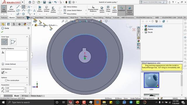Open the Sheet Metal tab
The image size is (187, 105).
tap(39, 17)
